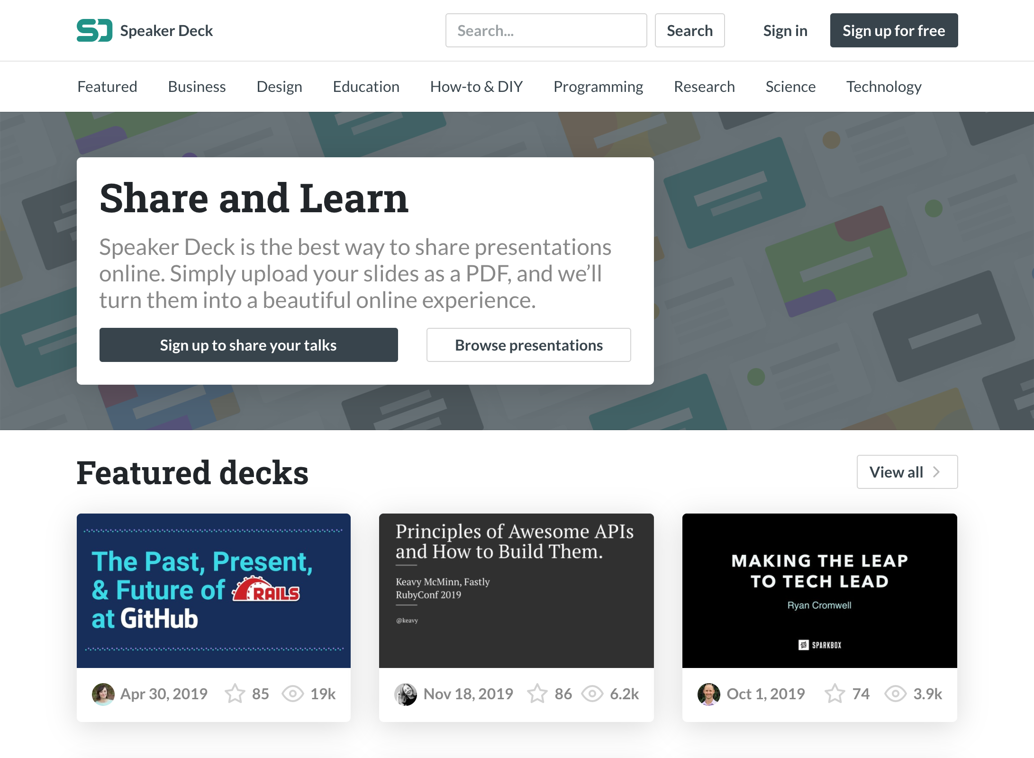Click Sign up to share your talks

tap(248, 345)
